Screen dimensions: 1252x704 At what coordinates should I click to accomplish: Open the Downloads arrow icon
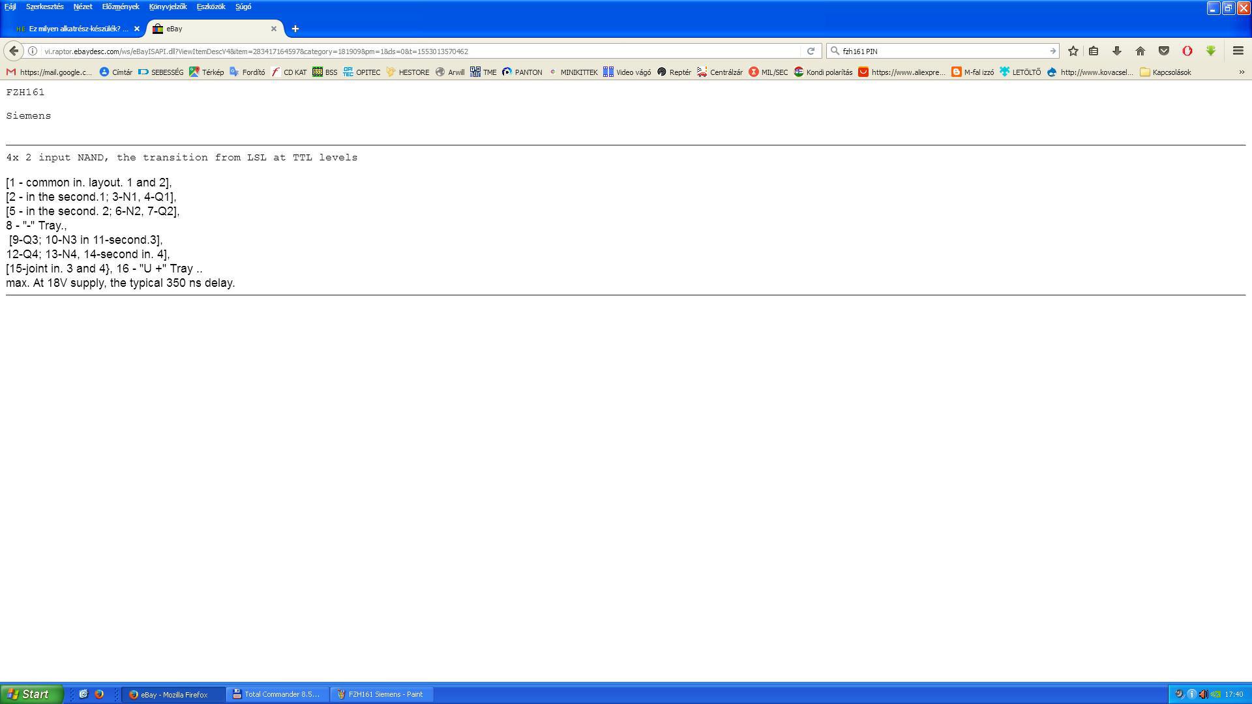(1116, 51)
